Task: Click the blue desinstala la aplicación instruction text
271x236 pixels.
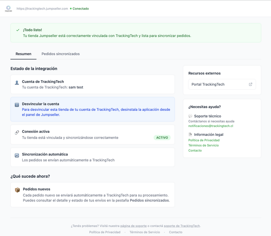Action: (96, 112)
